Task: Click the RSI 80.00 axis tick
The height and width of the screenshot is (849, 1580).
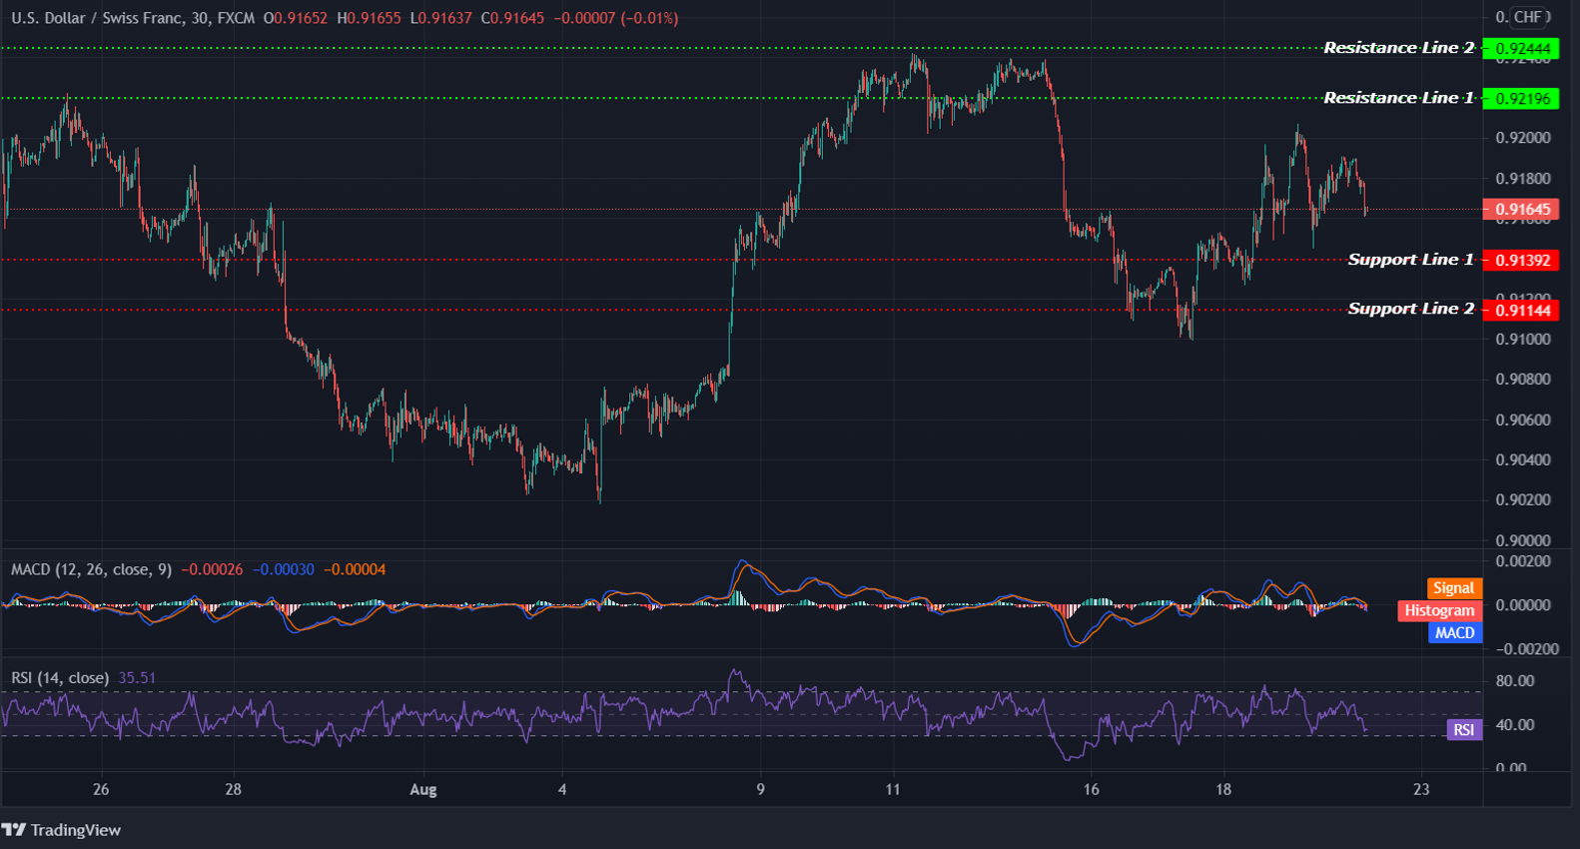Action: (x=1515, y=681)
